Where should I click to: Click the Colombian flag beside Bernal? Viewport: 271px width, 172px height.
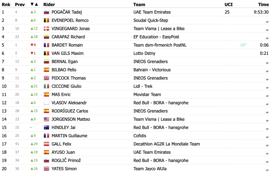[x=46, y=62]
